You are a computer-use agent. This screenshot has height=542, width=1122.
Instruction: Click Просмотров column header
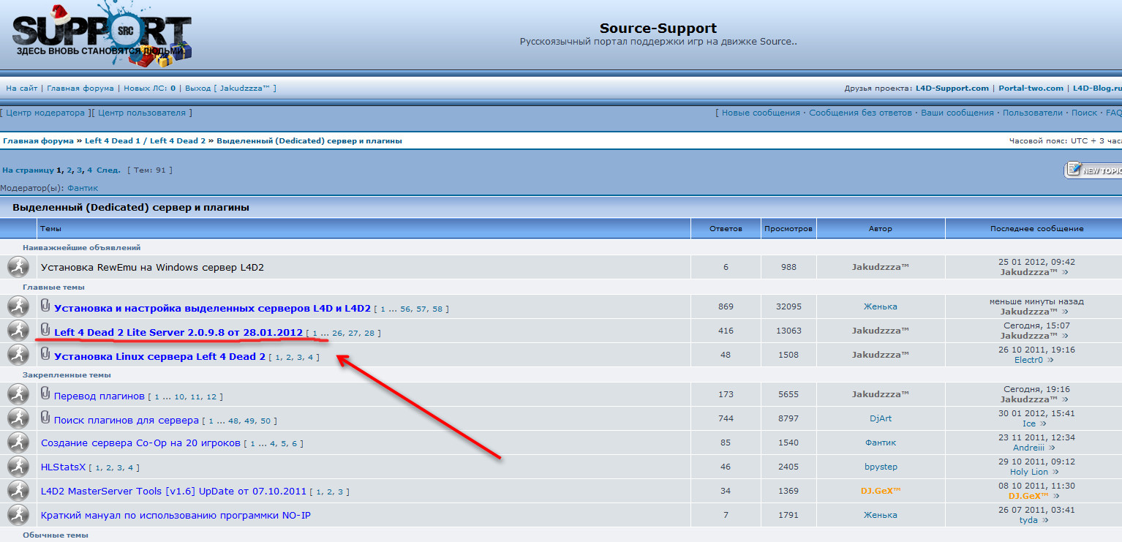(x=788, y=229)
